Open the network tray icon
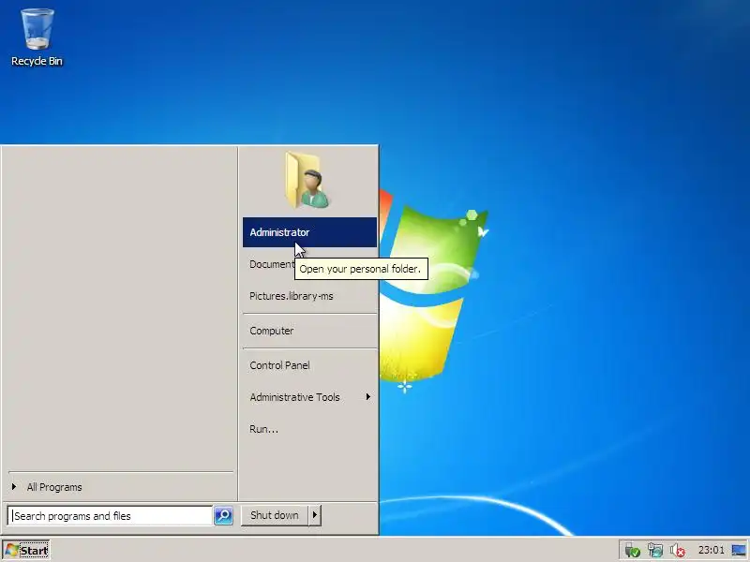This screenshot has width=750, height=562. (x=654, y=551)
